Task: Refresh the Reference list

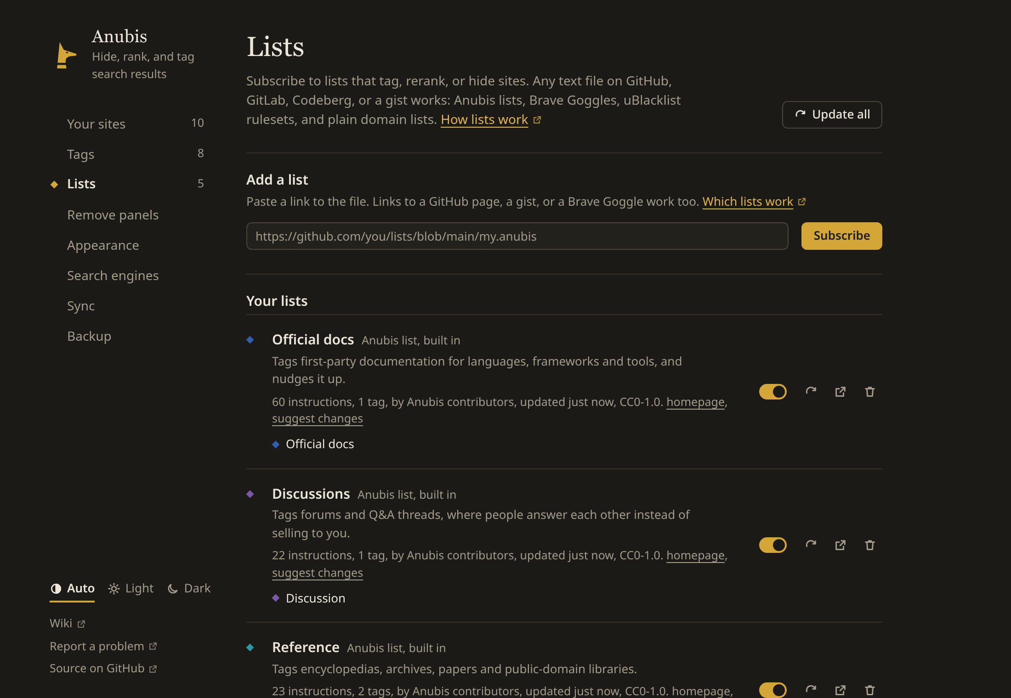Action: [811, 690]
